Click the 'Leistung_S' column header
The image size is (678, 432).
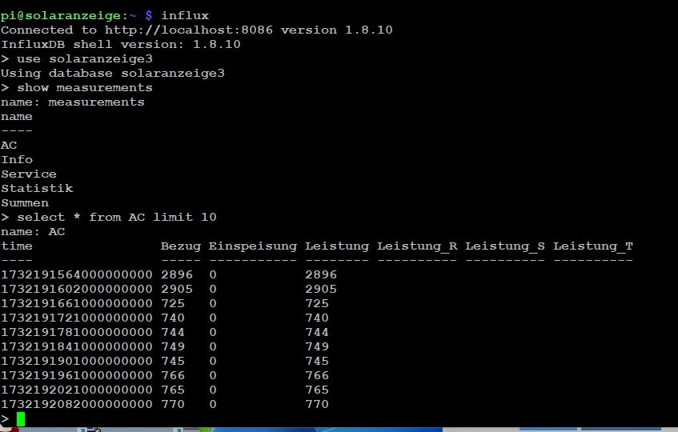(505, 246)
